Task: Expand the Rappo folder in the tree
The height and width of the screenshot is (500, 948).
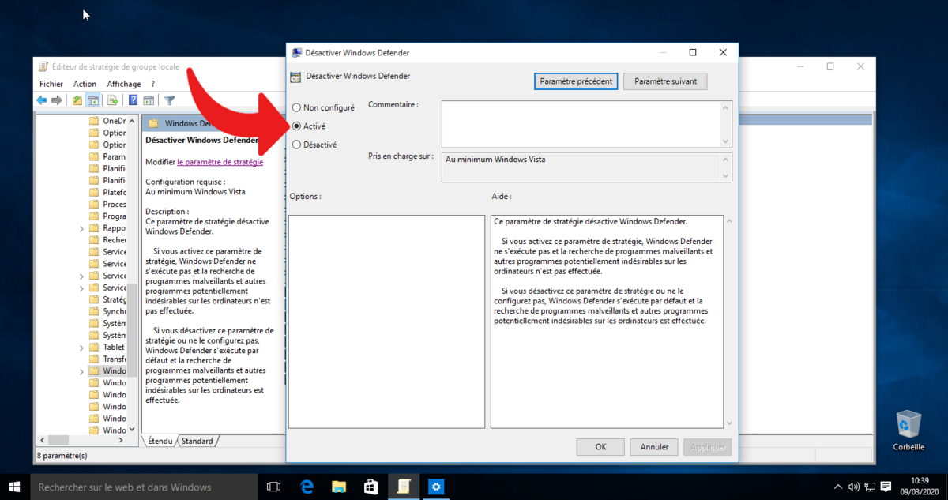Action: (x=82, y=228)
